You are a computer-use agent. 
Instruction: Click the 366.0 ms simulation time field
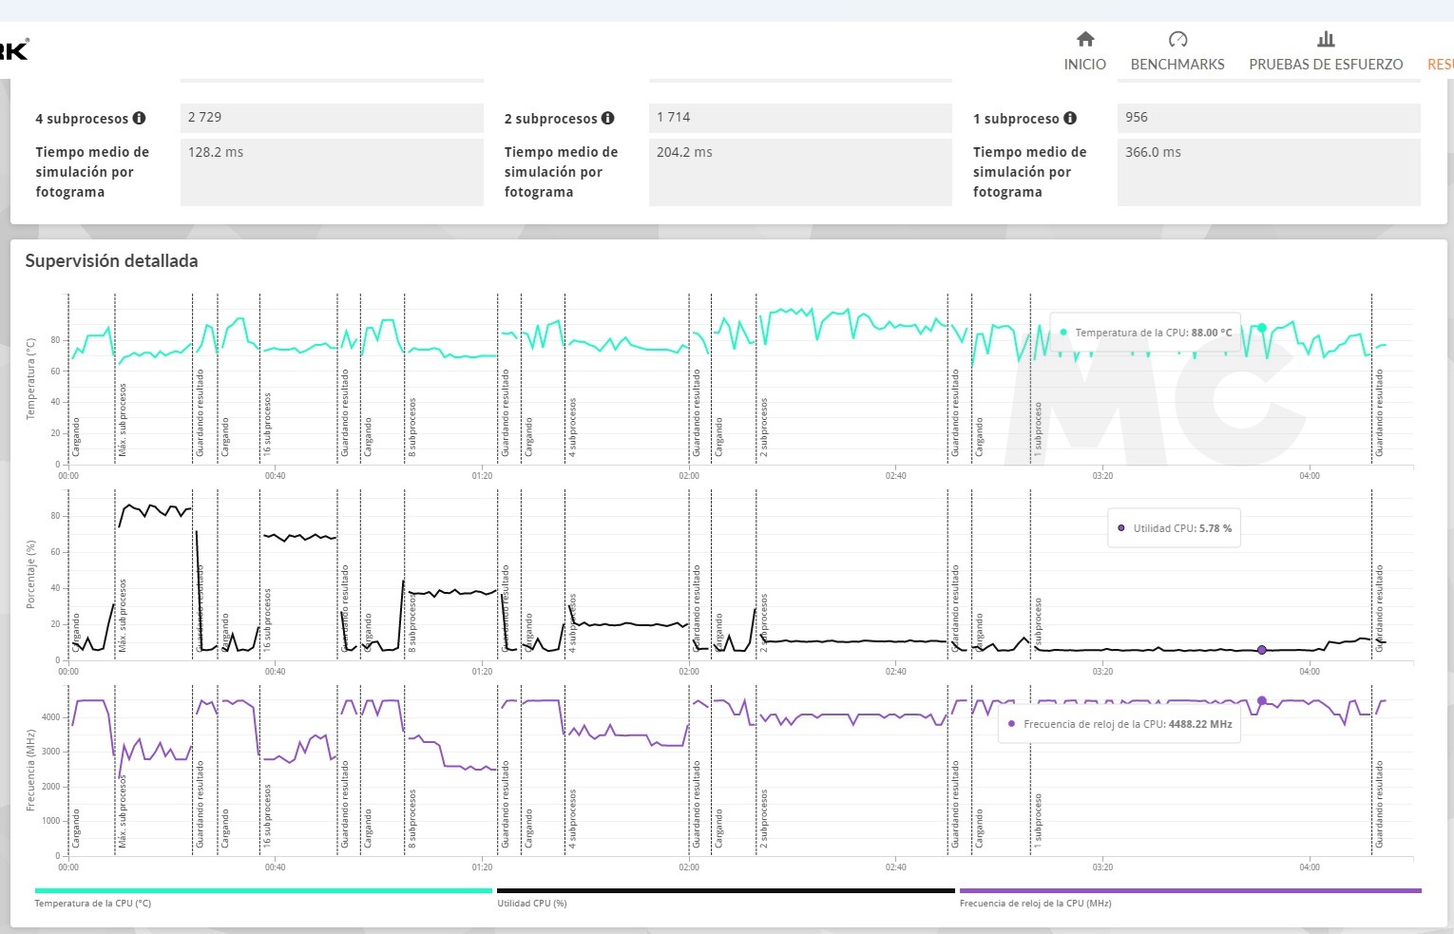pos(1268,172)
